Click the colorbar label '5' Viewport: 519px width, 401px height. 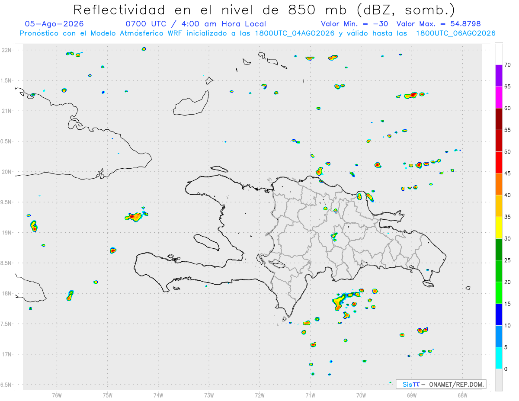pyautogui.click(x=506, y=347)
